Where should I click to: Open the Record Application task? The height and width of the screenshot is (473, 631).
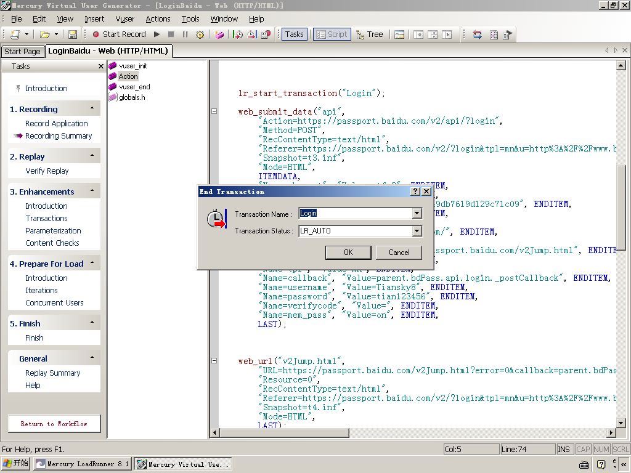click(56, 123)
